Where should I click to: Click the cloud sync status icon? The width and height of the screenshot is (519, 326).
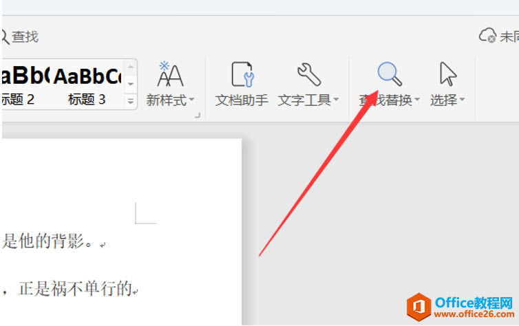point(487,35)
